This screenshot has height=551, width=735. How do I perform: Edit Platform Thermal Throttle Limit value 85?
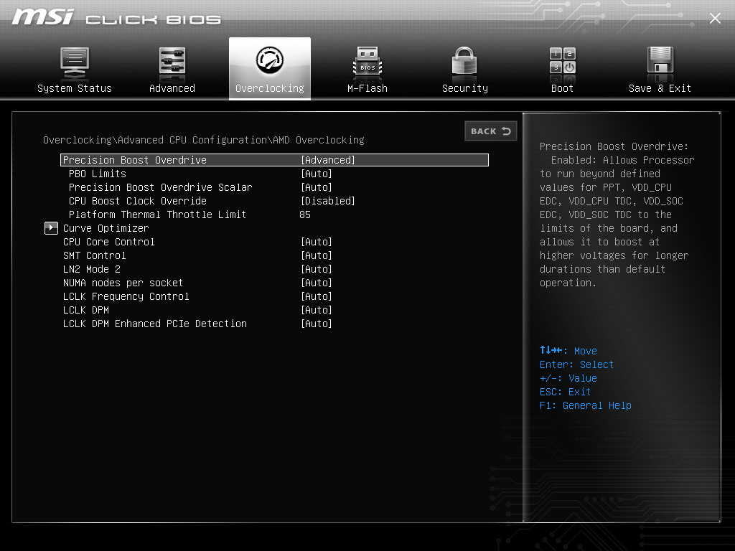click(x=305, y=215)
